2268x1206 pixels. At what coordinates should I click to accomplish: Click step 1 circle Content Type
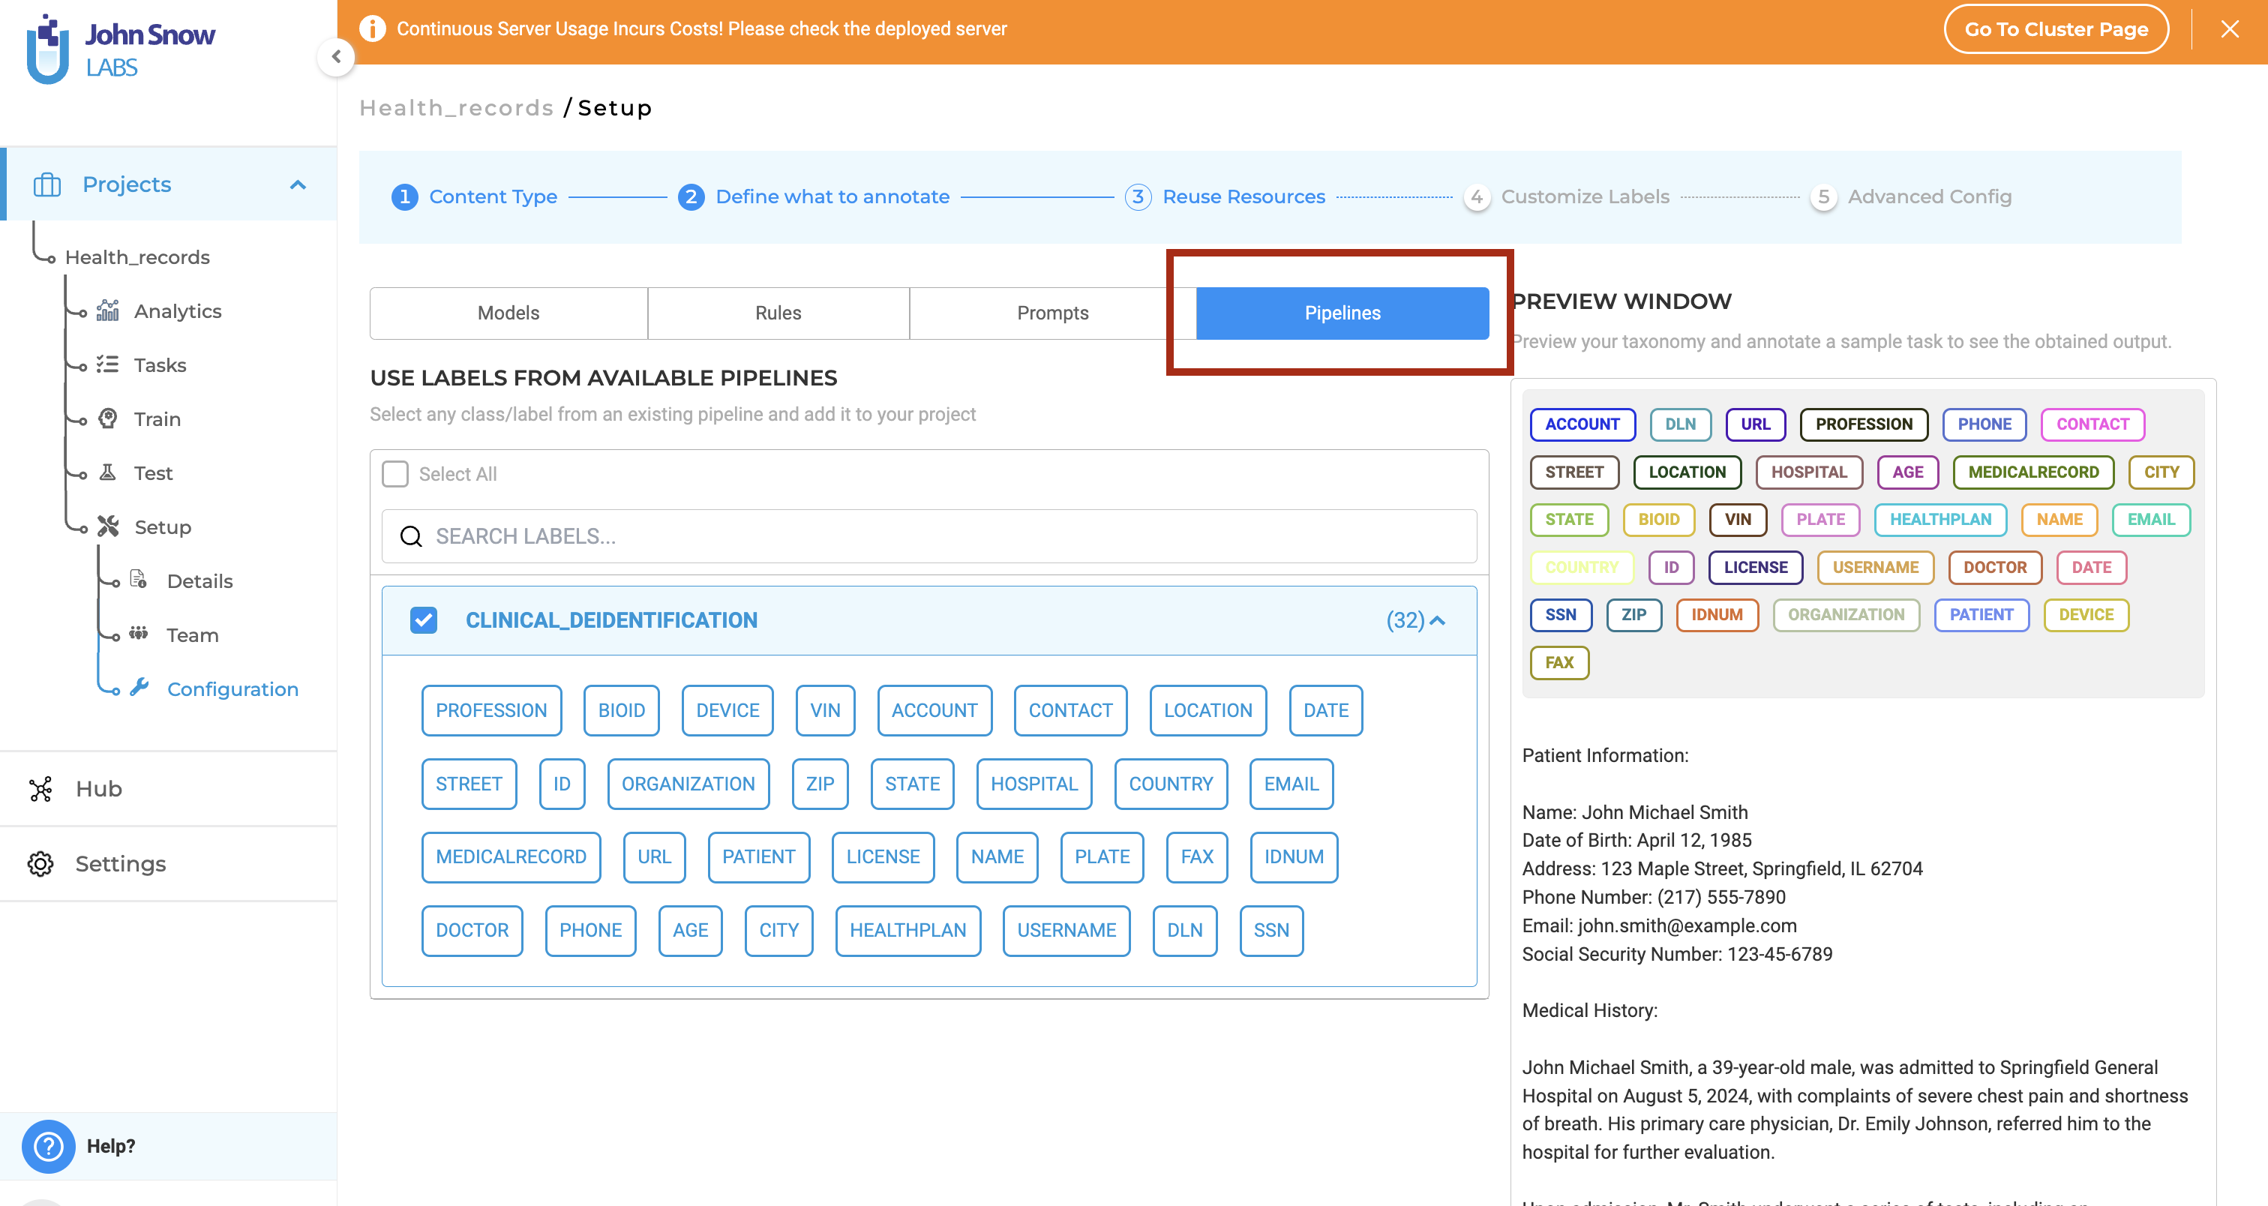point(404,196)
